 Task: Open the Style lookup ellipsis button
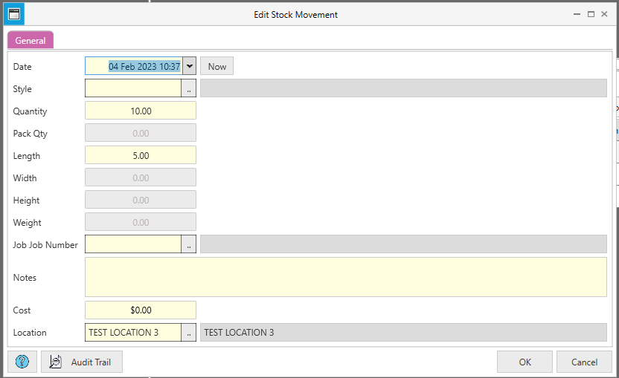click(x=189, y=88)
